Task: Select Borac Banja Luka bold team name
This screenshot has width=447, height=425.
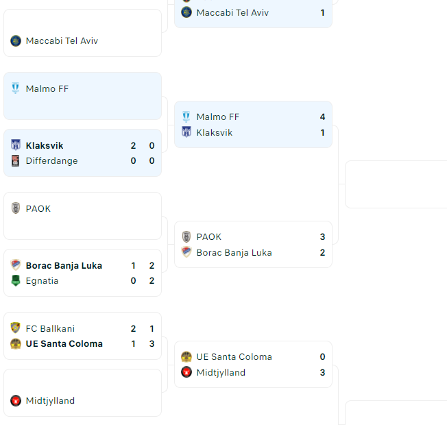Action: click(x=64, y=265)
